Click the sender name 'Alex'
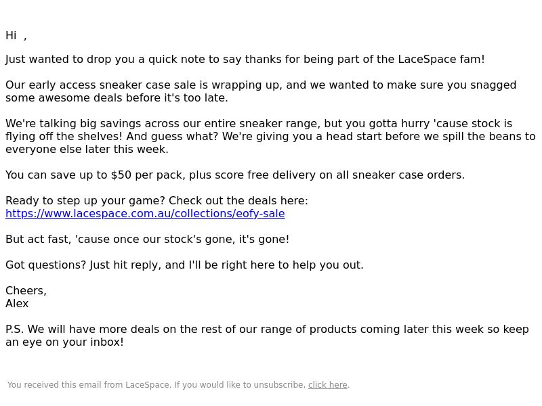 click(x=17, y=304)
